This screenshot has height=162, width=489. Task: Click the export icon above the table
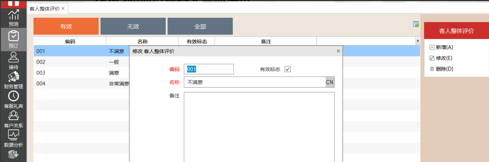click(416, 25)
